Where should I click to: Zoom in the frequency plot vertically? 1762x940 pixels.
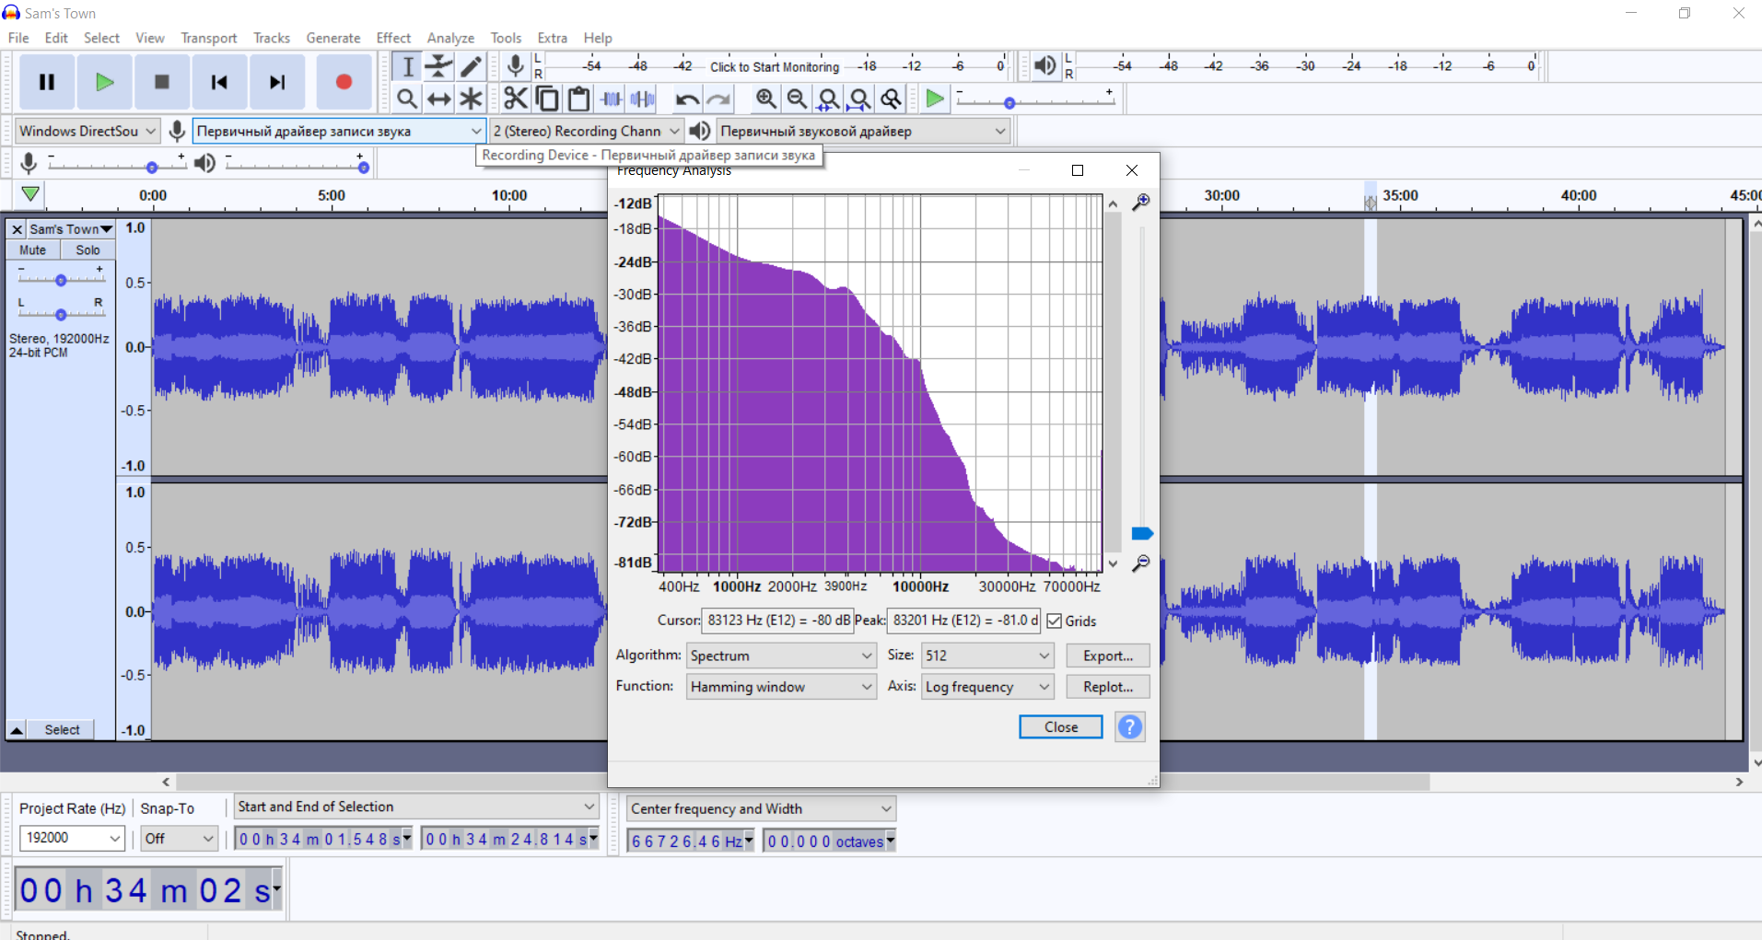point(1141,202)
